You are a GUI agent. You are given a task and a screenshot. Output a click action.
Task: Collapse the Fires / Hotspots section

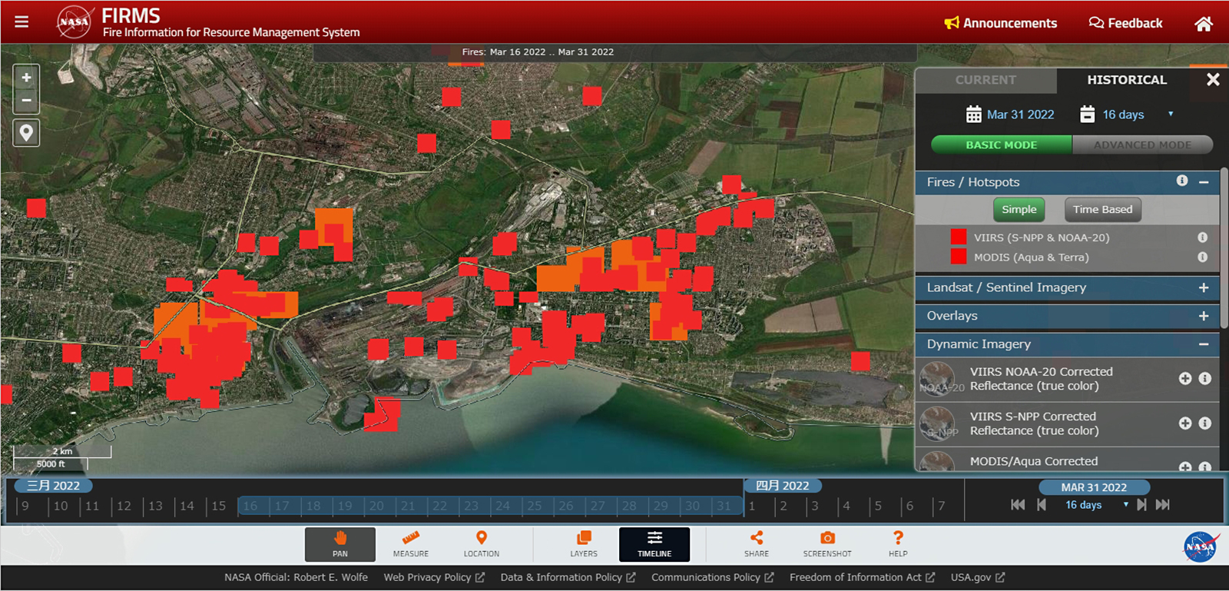(x=1204, y=182)
